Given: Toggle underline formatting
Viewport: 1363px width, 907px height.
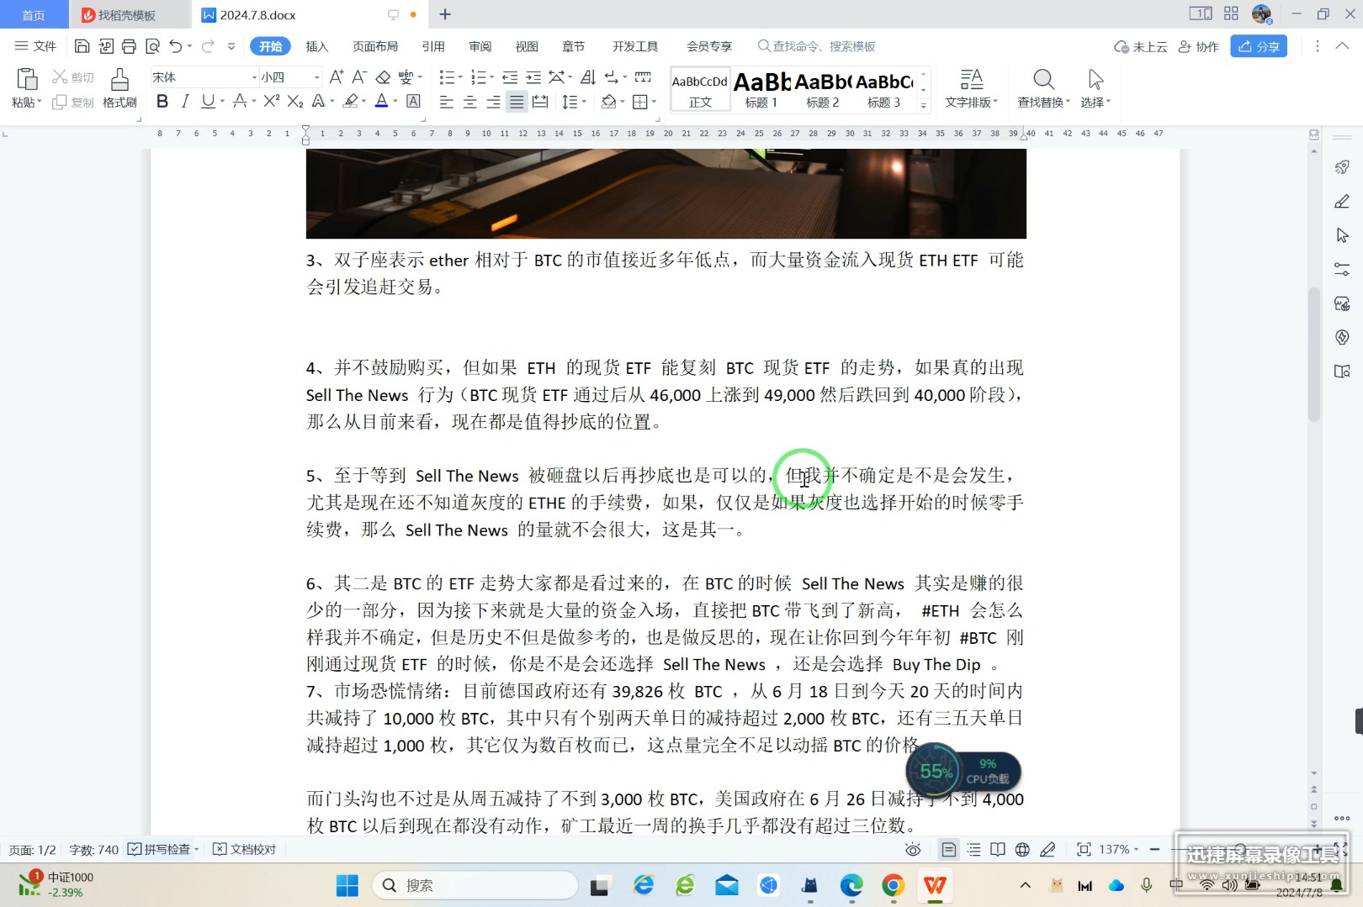Looking at the screenshot, I should coord(208,102).
